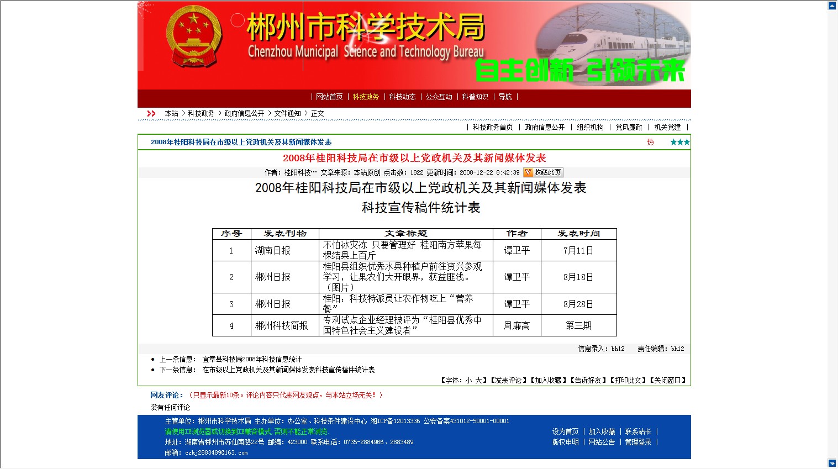Click the three-star rating icon
838x469 pixels.
click(x=679, y=142)
